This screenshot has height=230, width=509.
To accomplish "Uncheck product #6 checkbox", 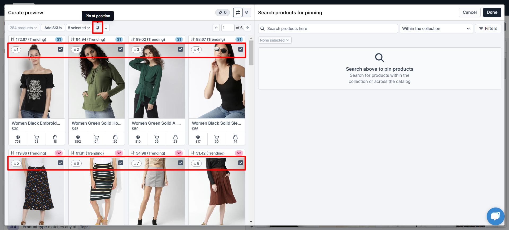I will click(x=121, y=163).
